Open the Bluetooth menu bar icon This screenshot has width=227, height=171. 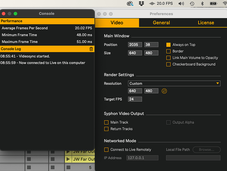click(202, 3)
